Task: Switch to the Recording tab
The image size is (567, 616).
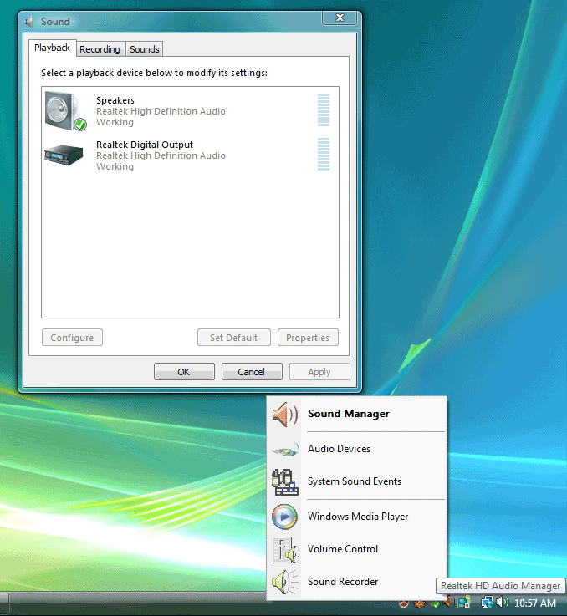Action: point(100,49)
